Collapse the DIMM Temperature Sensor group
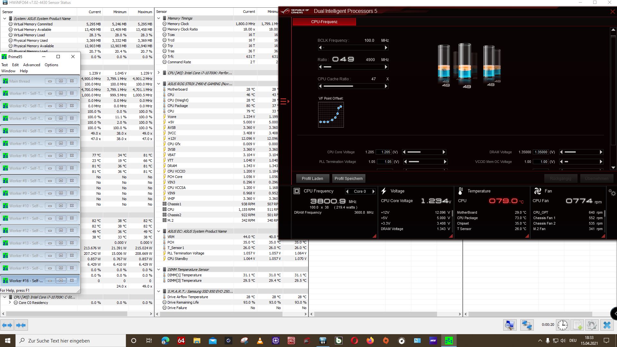This screenshot has height=347, width=617. point(159,270)
